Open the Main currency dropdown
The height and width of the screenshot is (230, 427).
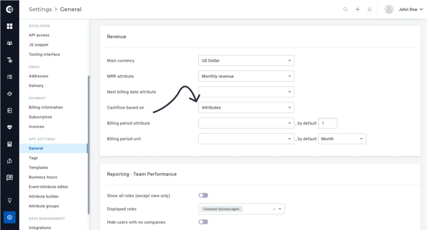pos(246,61)
